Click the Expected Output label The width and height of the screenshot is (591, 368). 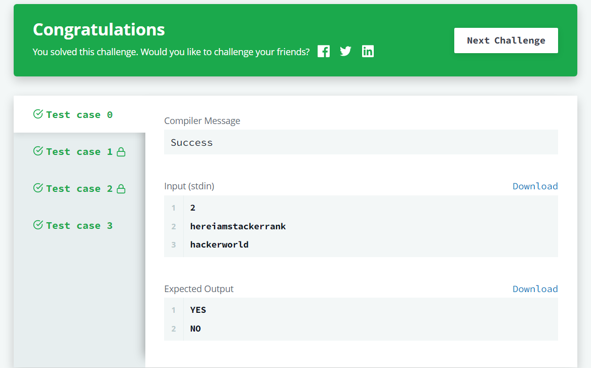(199, 289)
